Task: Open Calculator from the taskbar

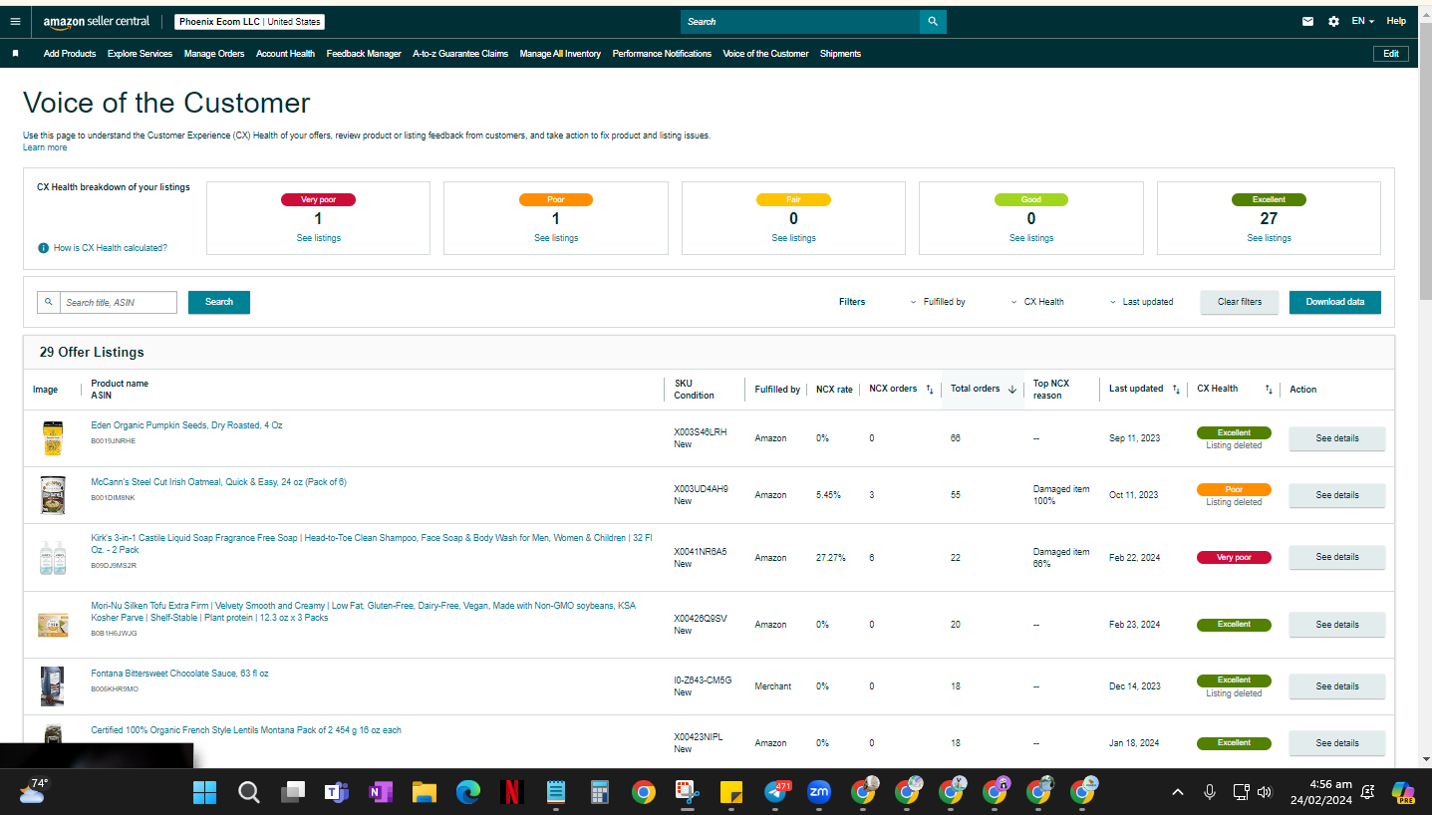Action: [x=599, y=793]
